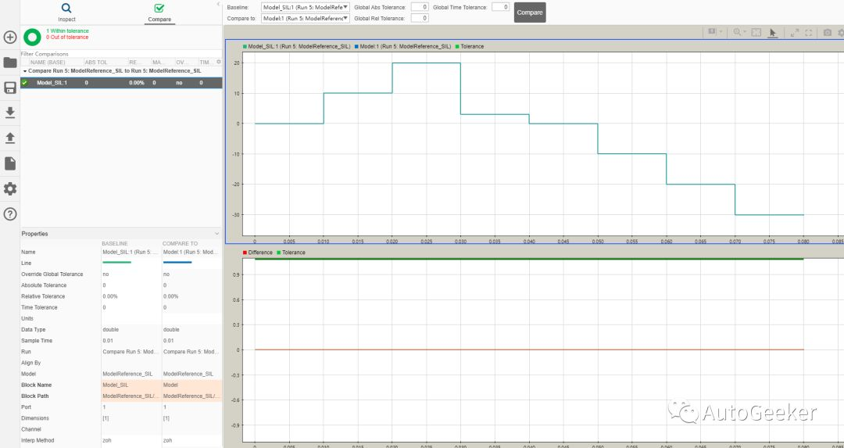Viewport: 844px width, 448px height.
Task: Toggle the green check on Model_SIL:1 row
Action: point(24,83)
